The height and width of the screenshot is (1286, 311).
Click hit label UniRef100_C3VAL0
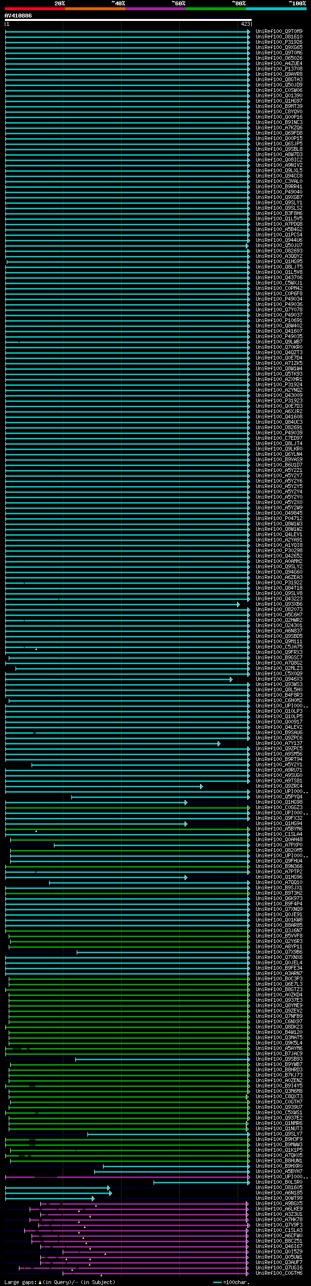[279, 181]
